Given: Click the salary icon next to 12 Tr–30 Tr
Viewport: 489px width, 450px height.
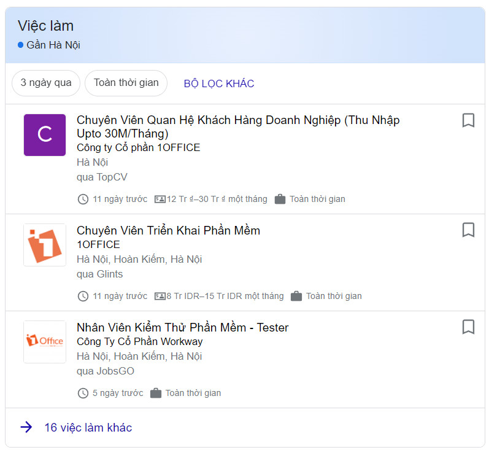Looking at the screenshot, I should point(160,199).
